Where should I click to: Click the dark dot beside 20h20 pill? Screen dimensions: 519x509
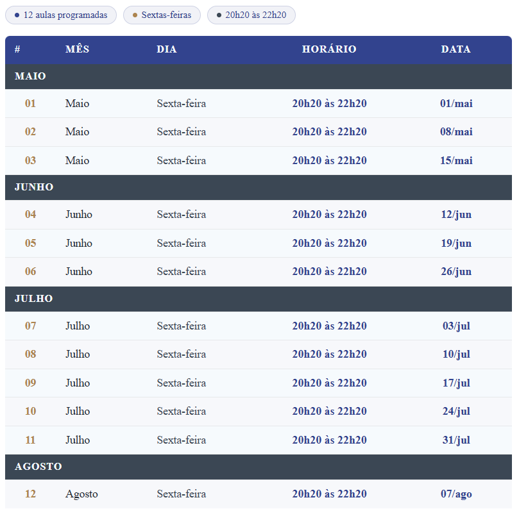[219, 15]
